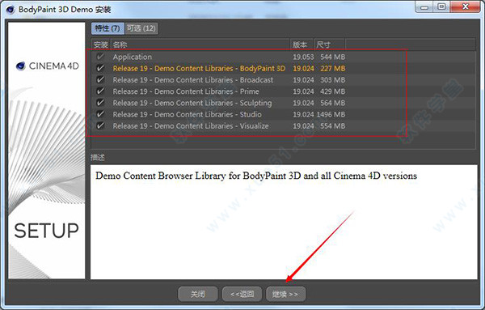This screenshot has height=310, width=485.
Task: Select the Visualize library row name
Action: tap(191, 125)
